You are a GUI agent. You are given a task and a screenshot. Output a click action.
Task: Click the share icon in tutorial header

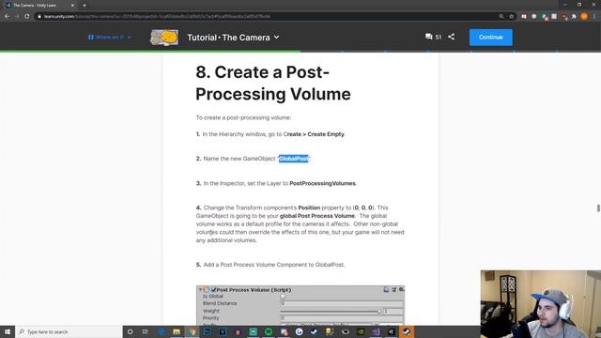pyautogui.click(x=451, y=37)
